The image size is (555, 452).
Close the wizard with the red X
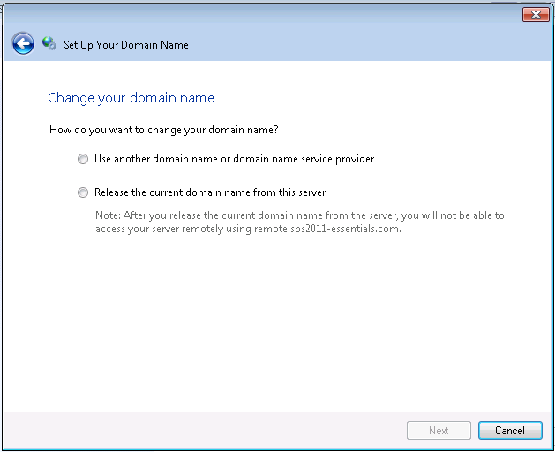tap(536, 14)
